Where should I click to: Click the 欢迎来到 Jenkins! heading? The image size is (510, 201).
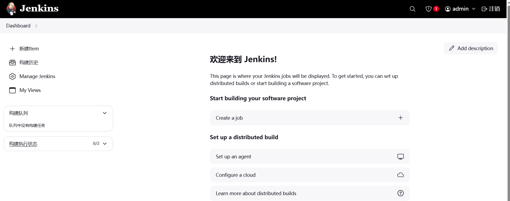(243, 59)
